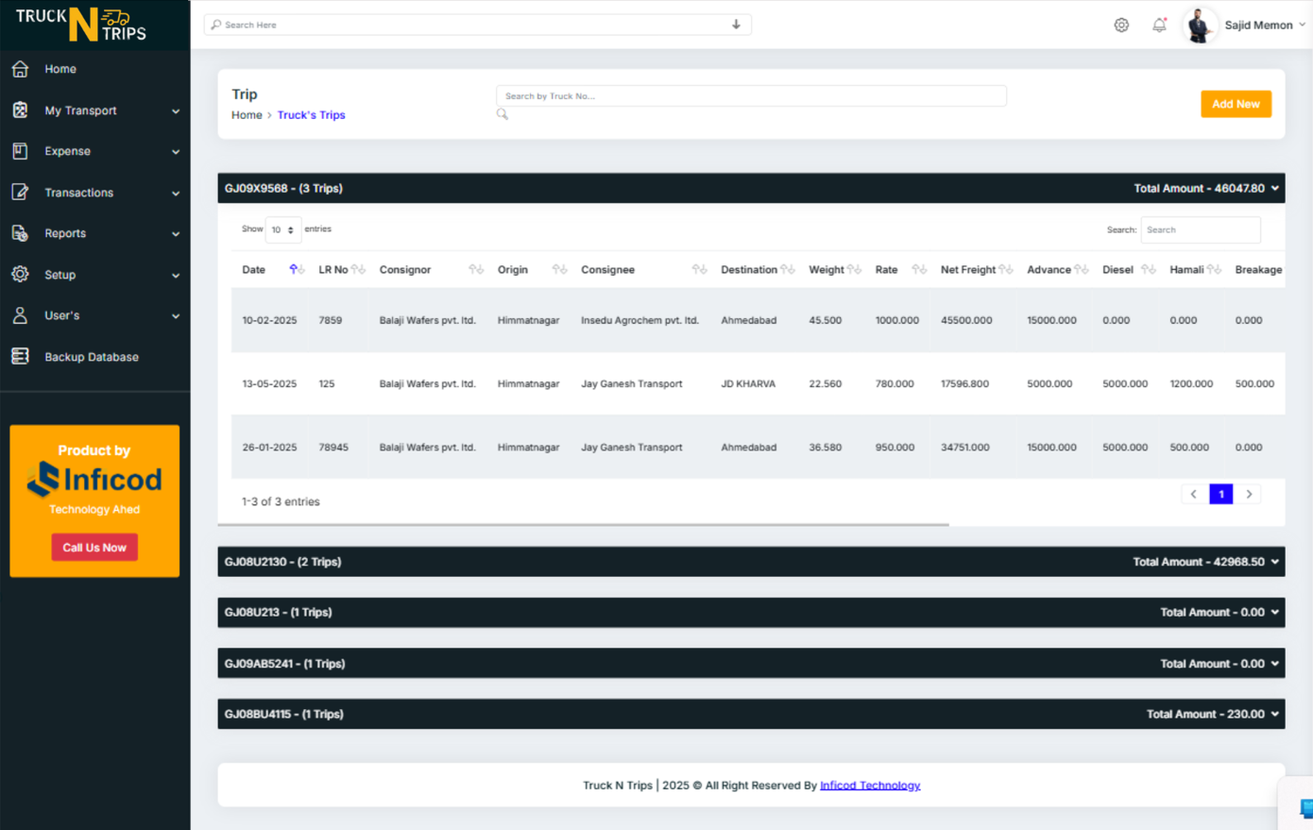Select the My Transport sidebar icon
The width and height of the screenshot is (1313, 830).
[19, 110]
